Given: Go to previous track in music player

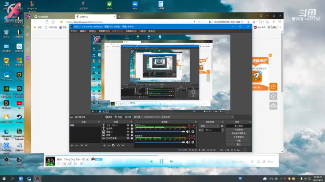Looking at the screenshot, I should tap(151, 161).
